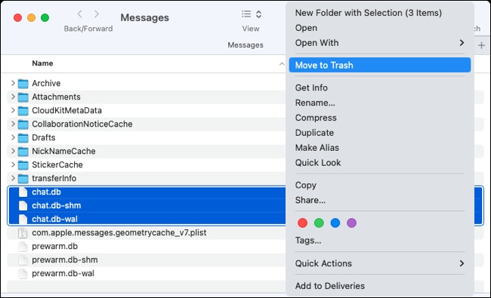Select the chat.db file icon
The width and height of the screenshot is (491, 298).
(23, 192)
